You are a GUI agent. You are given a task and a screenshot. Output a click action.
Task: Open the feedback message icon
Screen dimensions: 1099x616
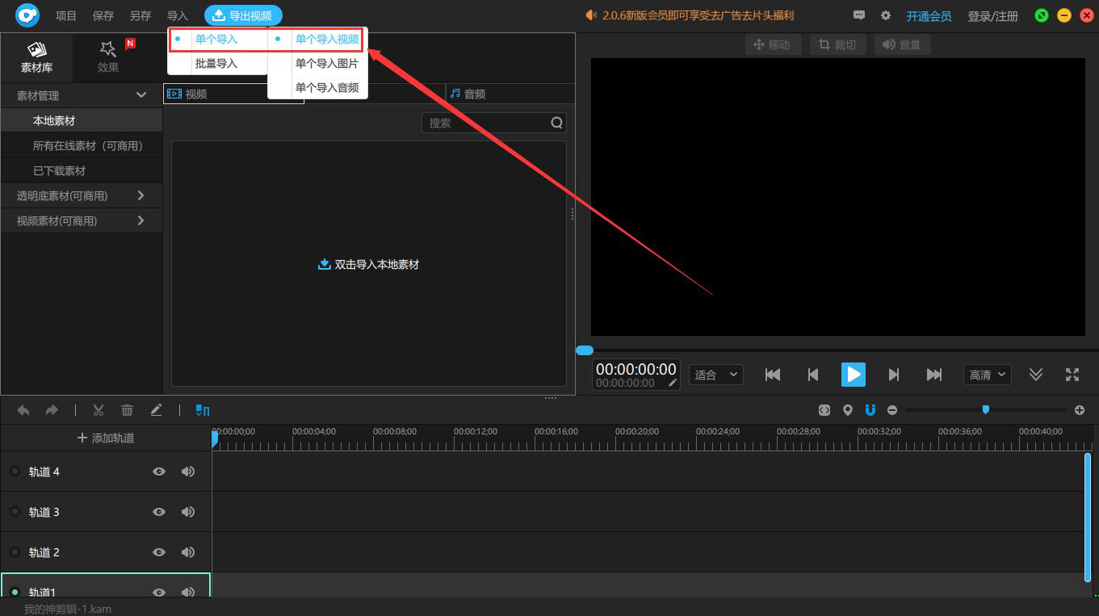pos(859,15)
